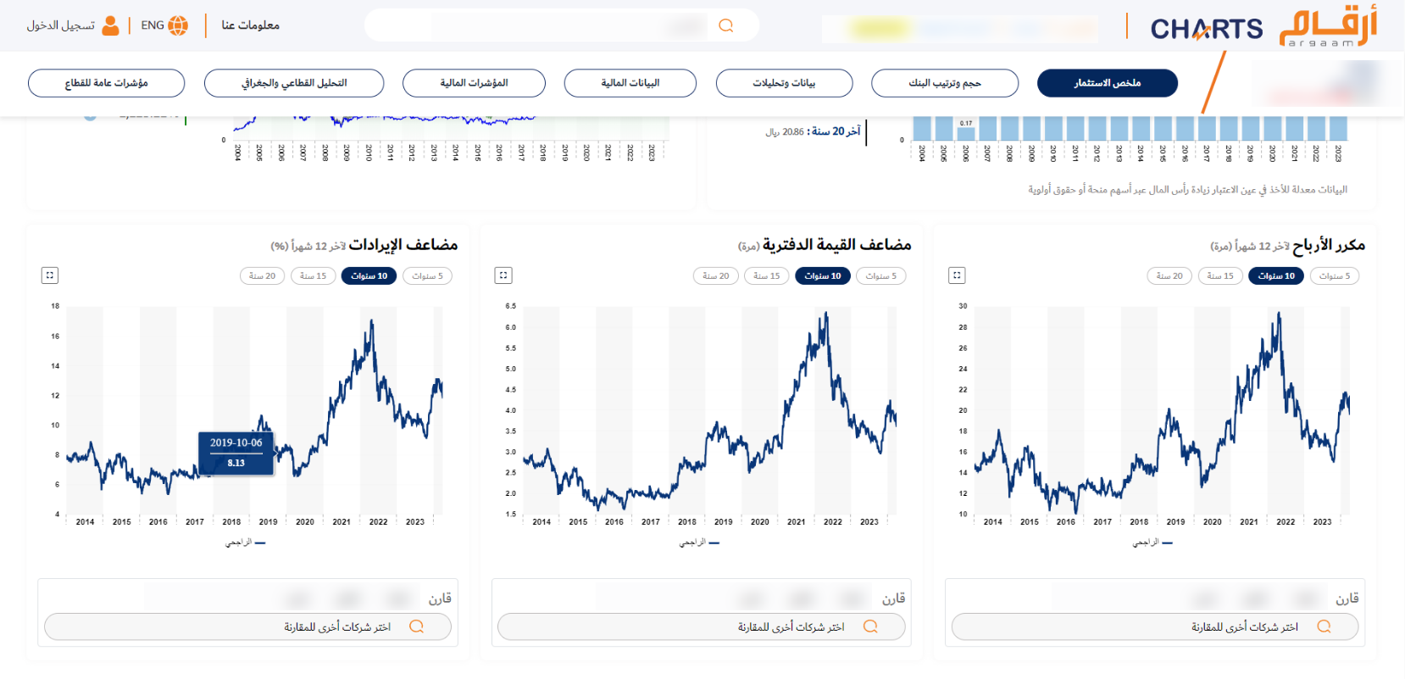Click the magnifier in the revenue comparison field
Image resolution: width=1405 pixels, height=679 pixels.
tap(417, 626)
